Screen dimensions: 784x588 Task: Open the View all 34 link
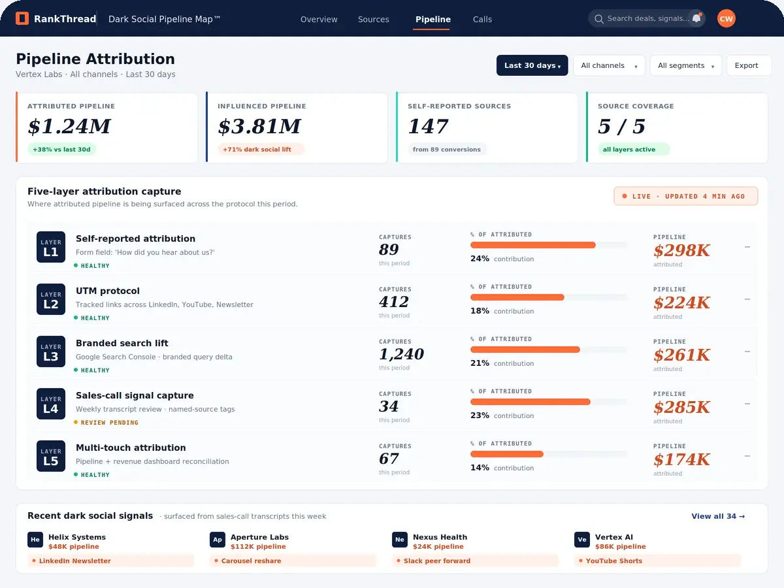pyautogui.click(x=718, y=516)
